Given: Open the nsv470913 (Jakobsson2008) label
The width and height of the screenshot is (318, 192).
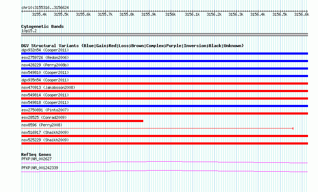Looking at the screenshot, I should click(x=48, y=87).
